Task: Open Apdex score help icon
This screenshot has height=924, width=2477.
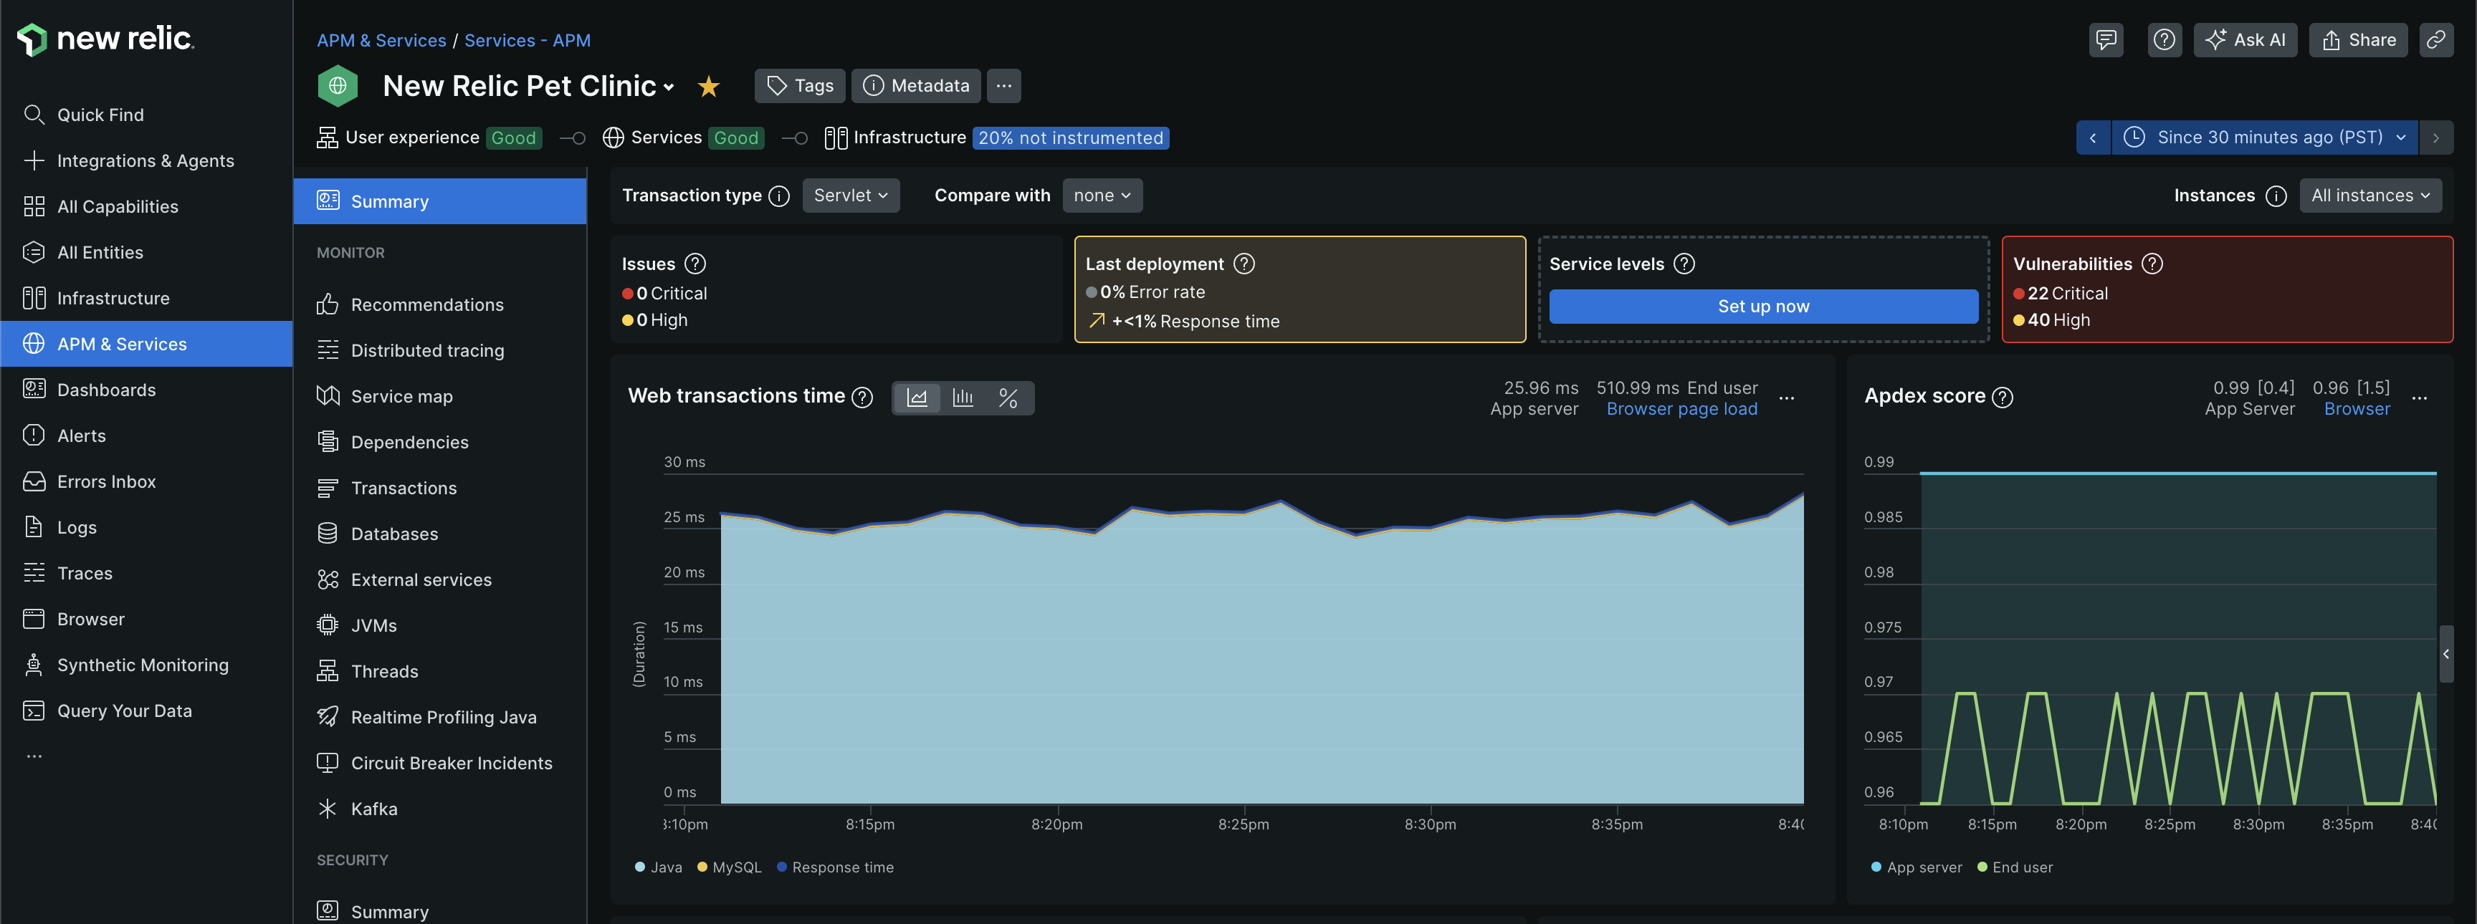Action: tap(2003, 397)
